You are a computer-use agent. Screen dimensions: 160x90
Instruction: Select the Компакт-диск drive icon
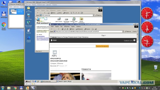pos(74,20)
